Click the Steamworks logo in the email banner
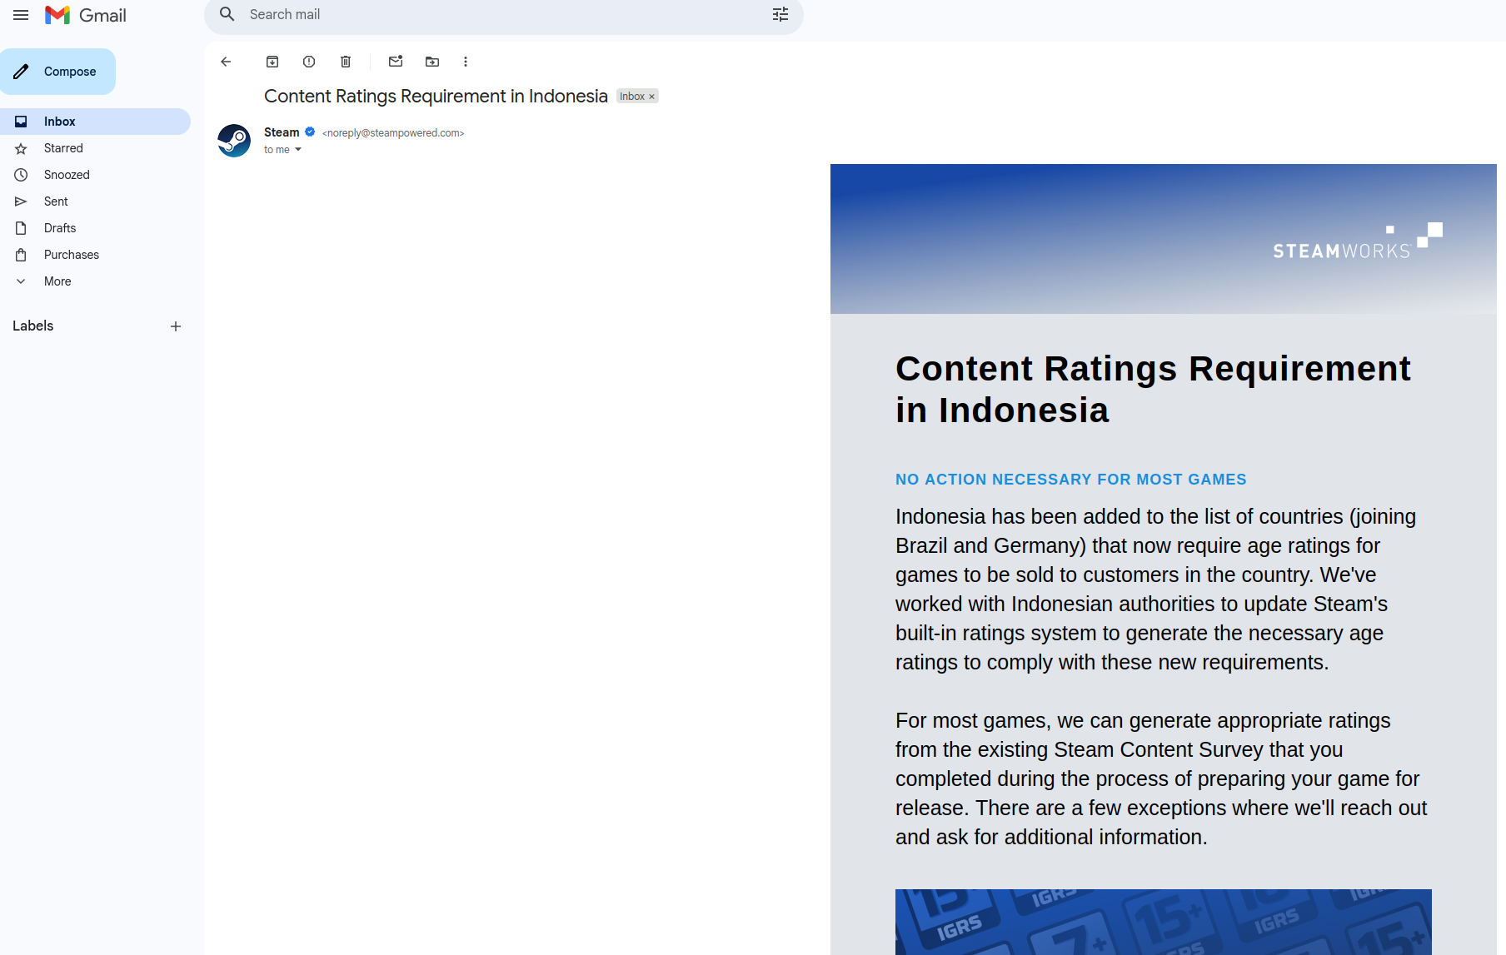 point(1358,241)
